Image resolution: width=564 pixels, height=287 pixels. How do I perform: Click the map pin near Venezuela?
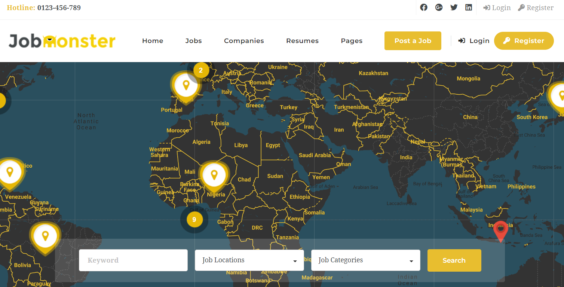pyautogui.click(x=10, y=172)
